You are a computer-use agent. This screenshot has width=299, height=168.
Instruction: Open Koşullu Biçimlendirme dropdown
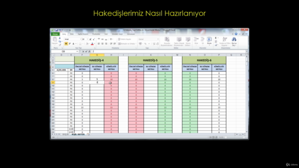[x=166, y=42]
